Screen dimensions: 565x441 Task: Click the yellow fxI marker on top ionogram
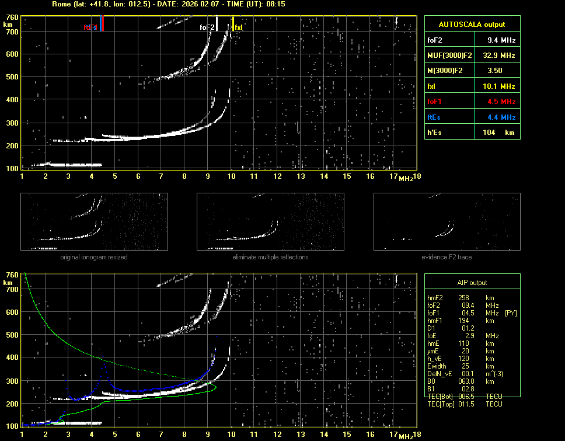(233, 23)
